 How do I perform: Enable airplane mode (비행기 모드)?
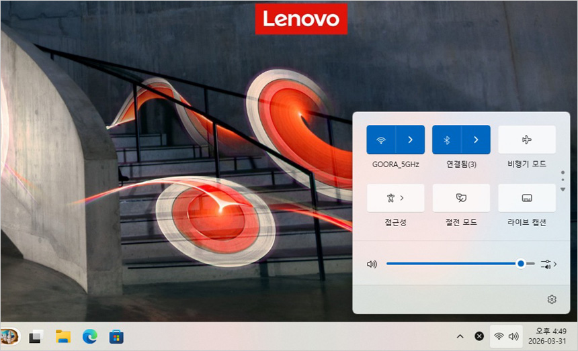pos(526,140)
